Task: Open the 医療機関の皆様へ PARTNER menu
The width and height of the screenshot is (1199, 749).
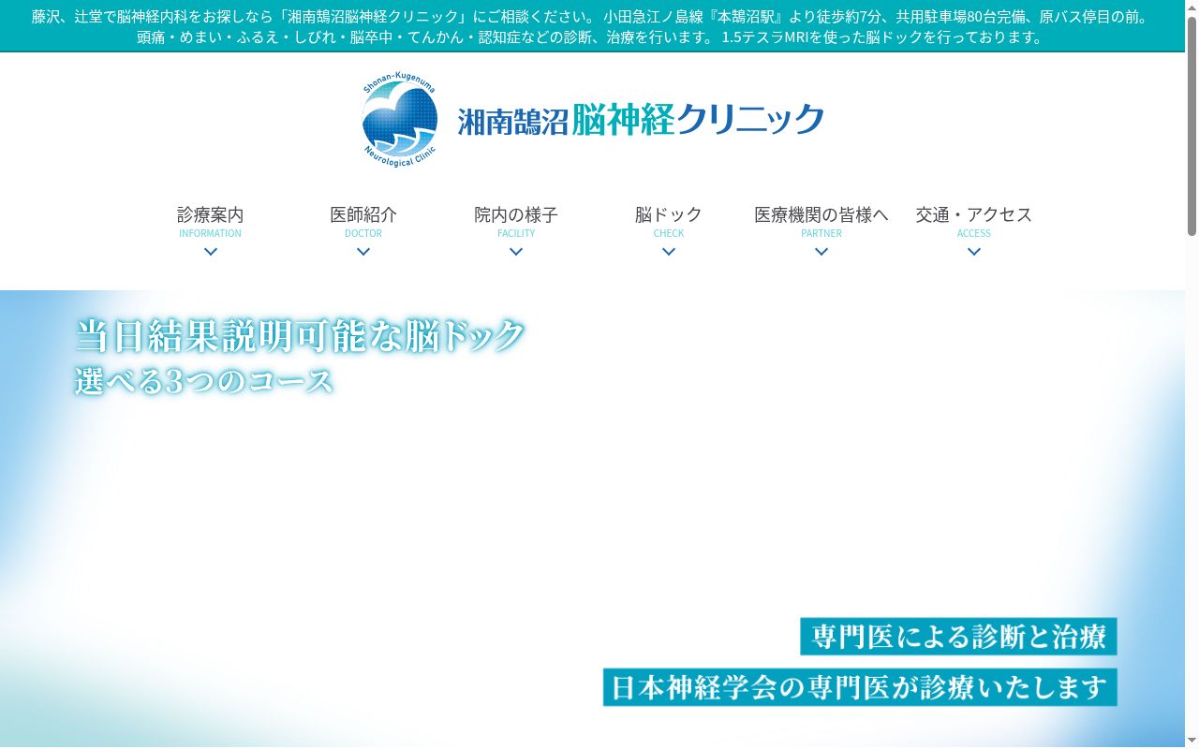Action: click(x=822, y=223)
